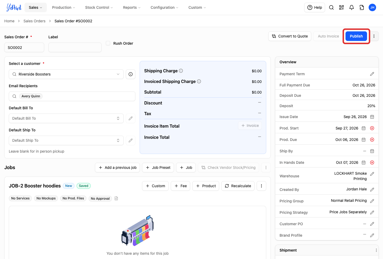Open Ship By calendar picker

[372, 151]
